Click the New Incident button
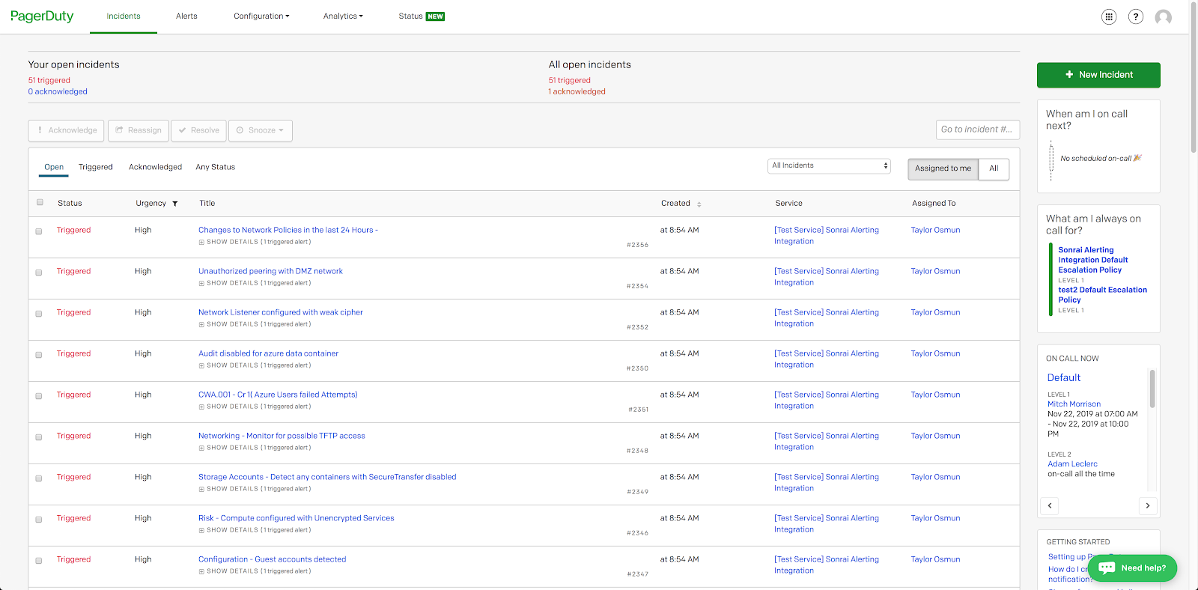Image resolution: width=1198 pixels, height=590 pixels. pos(1098,75)
